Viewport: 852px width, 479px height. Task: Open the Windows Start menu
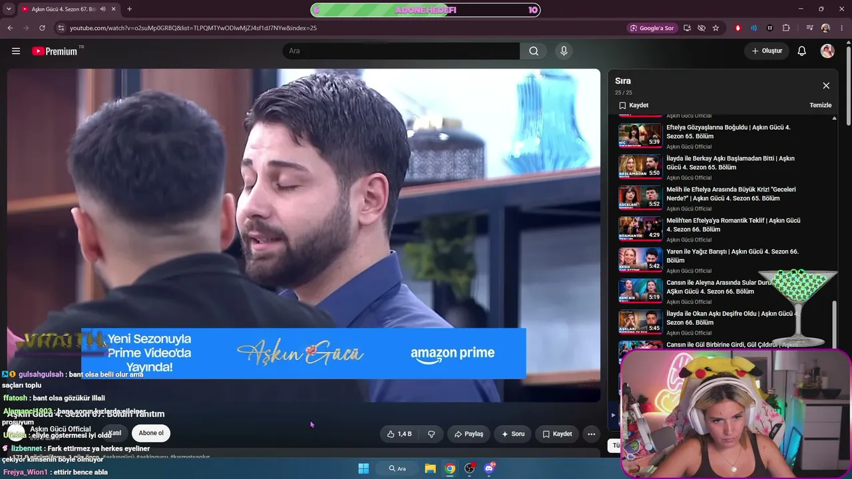[x=363, y=468]
